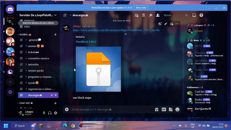This screenshot has height=130, width=231.
Task: Open Hydra bot member profile
Action: pos(206,101)
